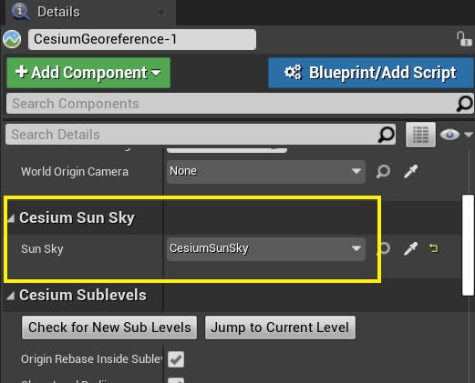Toggle the actor lock icon
The height and width of the screenshot is (383, 475).
click(464, 39)
